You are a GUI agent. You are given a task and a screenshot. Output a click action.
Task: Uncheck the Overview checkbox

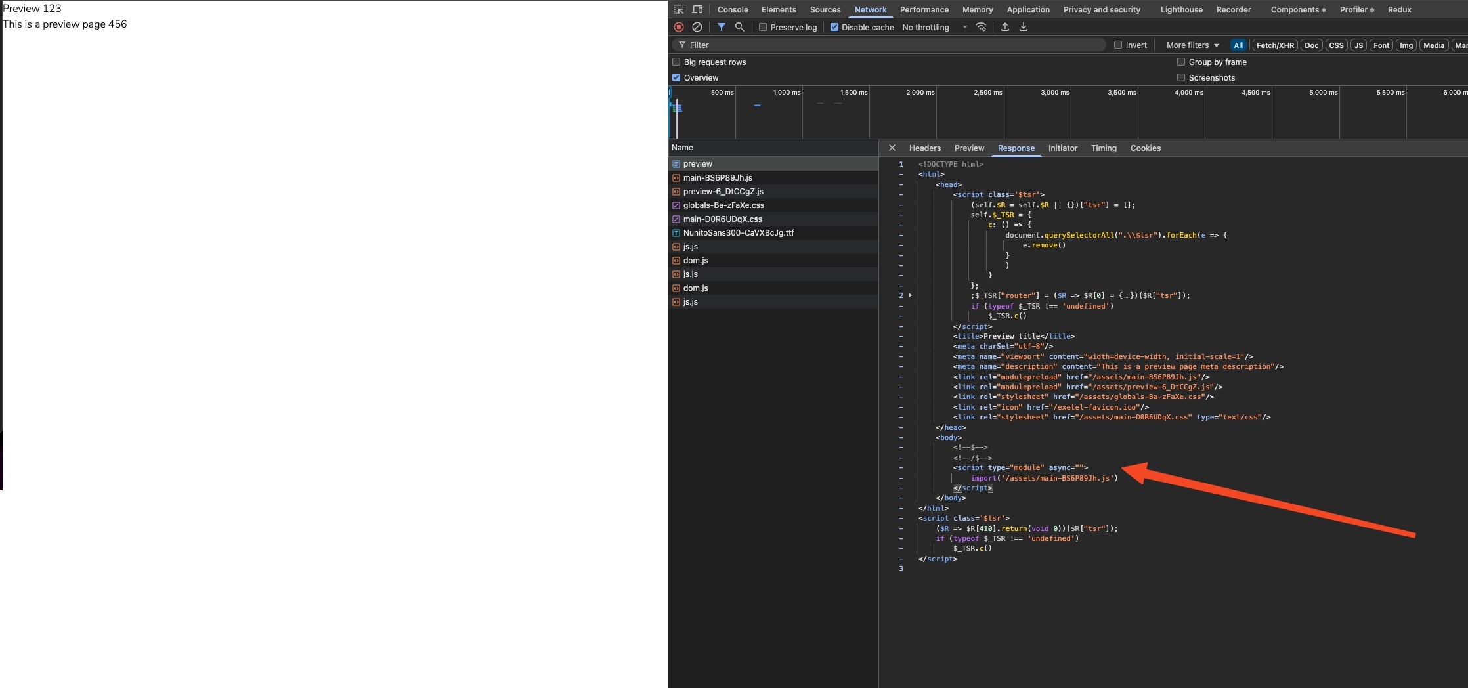pyautogui.click(x=676, y=77)
